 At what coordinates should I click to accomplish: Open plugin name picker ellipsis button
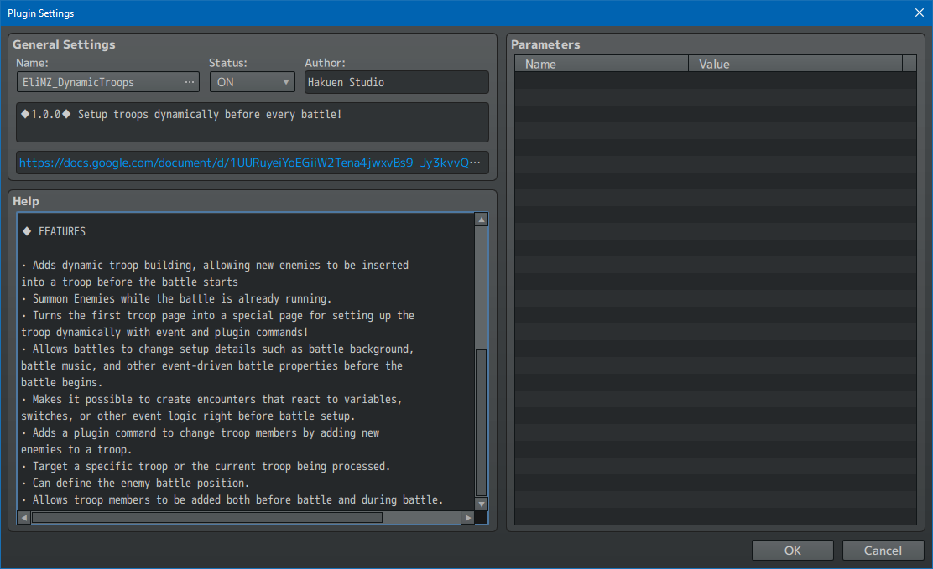tap(190, 82)
